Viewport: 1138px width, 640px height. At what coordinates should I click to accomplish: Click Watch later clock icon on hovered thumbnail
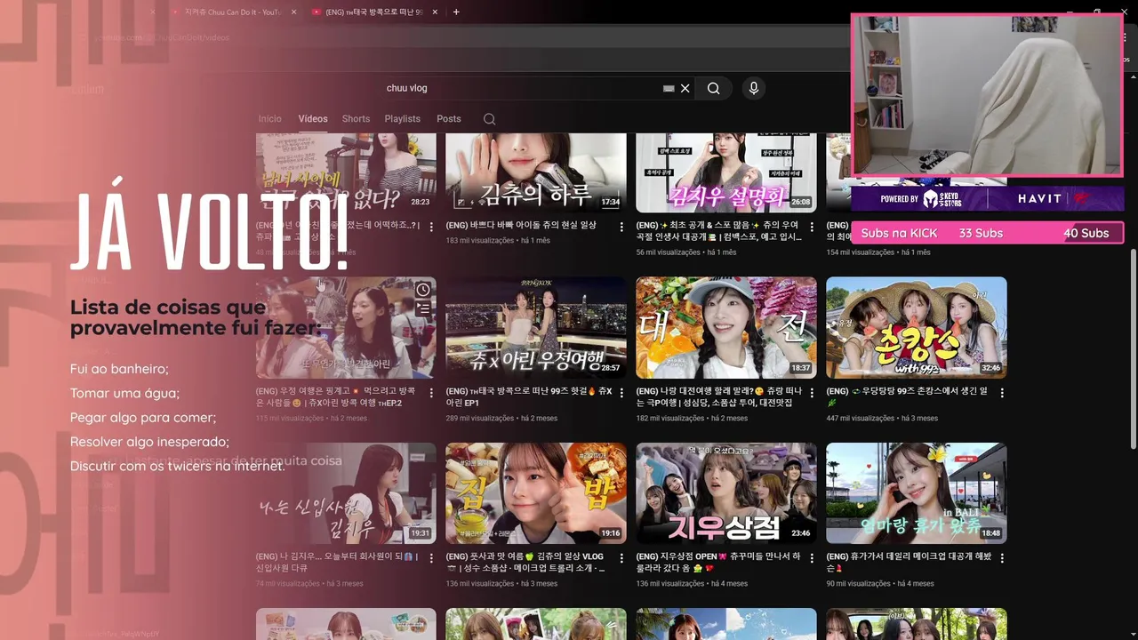pyautogui.click(x=423, y=290)
